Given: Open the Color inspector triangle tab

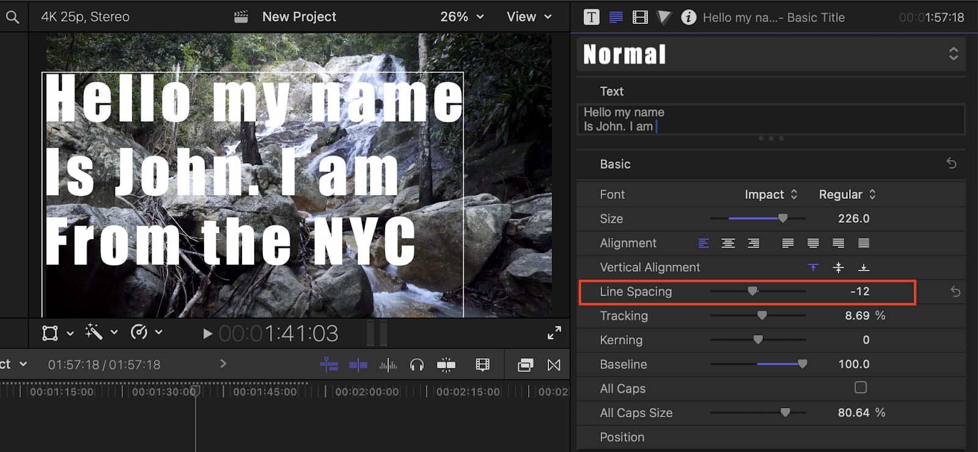Looking at the screenshot, I should [664, 17].
